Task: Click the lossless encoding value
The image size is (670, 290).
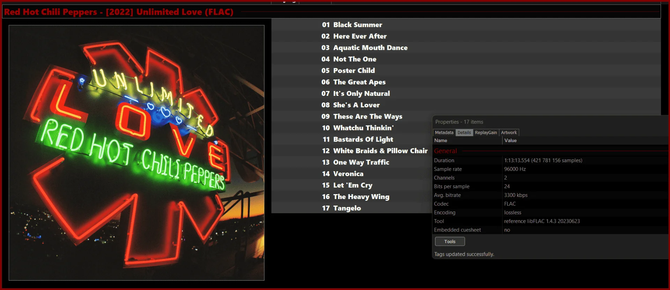Action: pos(513,213)
